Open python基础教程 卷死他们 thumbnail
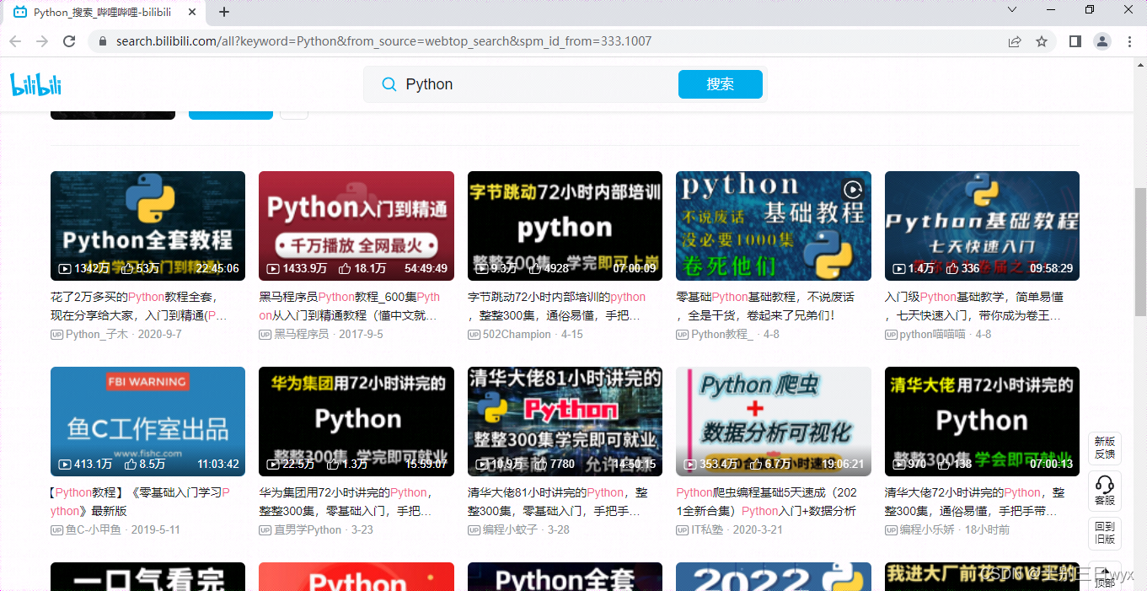 tap(774, 226)
